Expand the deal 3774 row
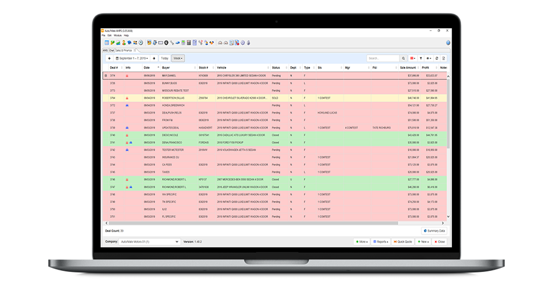This screenshot has width=553, height=290. click(x=106, y=75)
